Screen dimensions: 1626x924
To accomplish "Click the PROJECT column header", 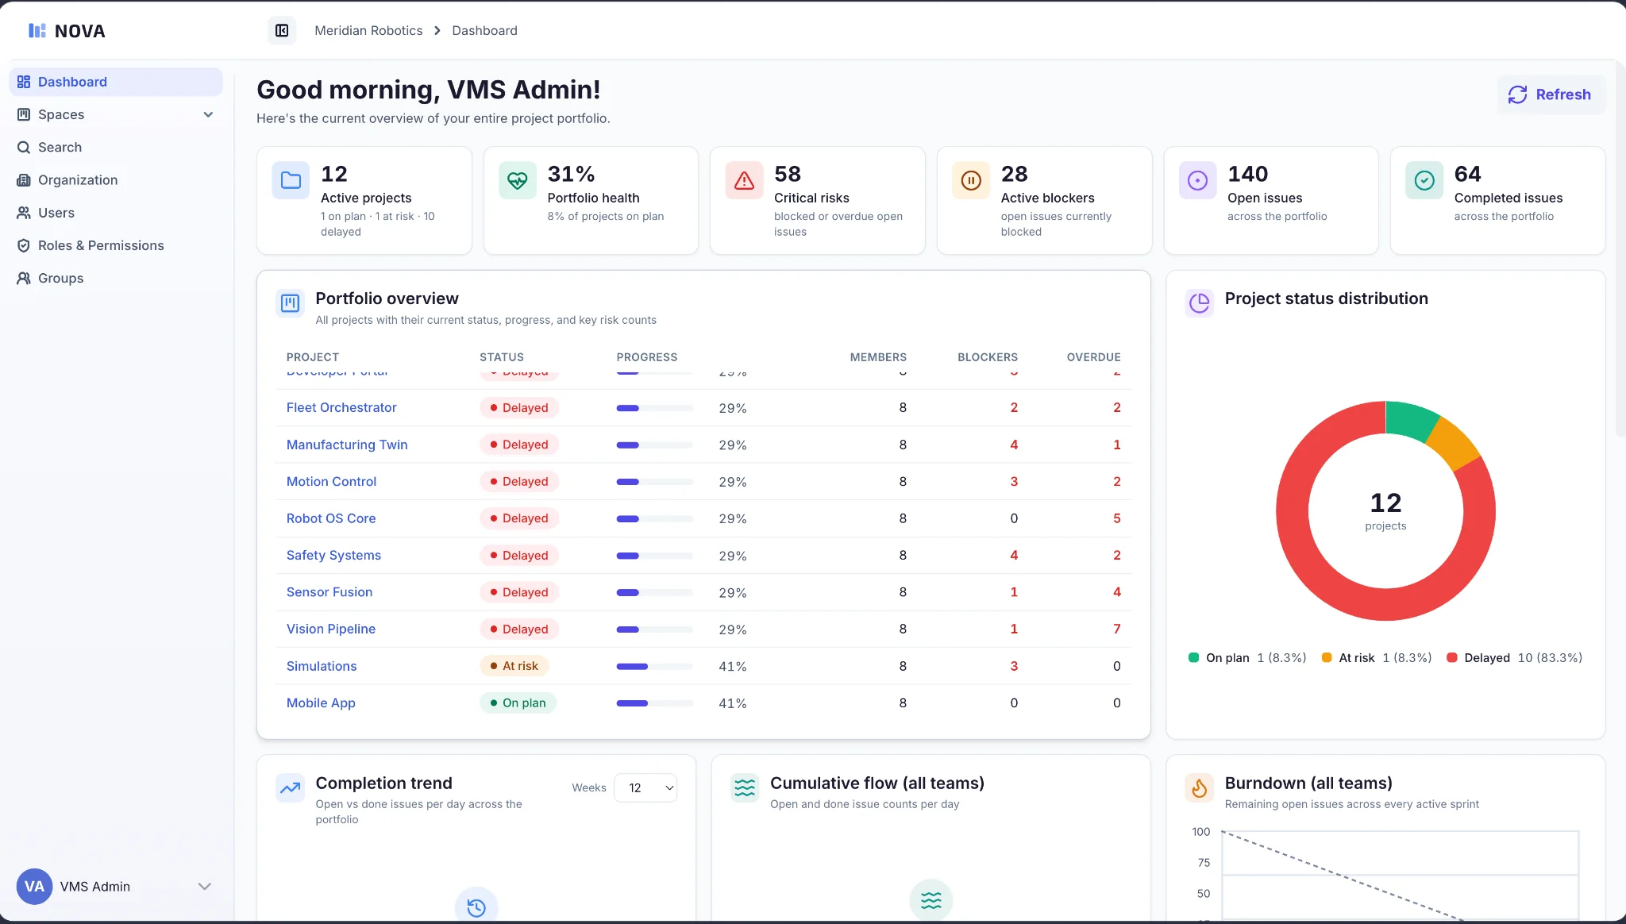I will pyautogui.click(x=313, y=357).
